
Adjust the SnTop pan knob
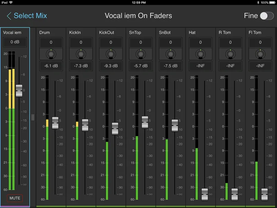pyautogui.click(x=141, y=54)
